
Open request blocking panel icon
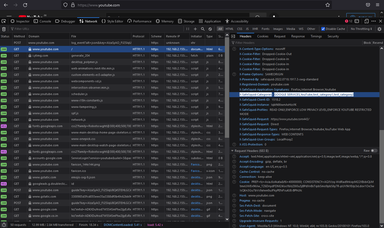point(210,29)
